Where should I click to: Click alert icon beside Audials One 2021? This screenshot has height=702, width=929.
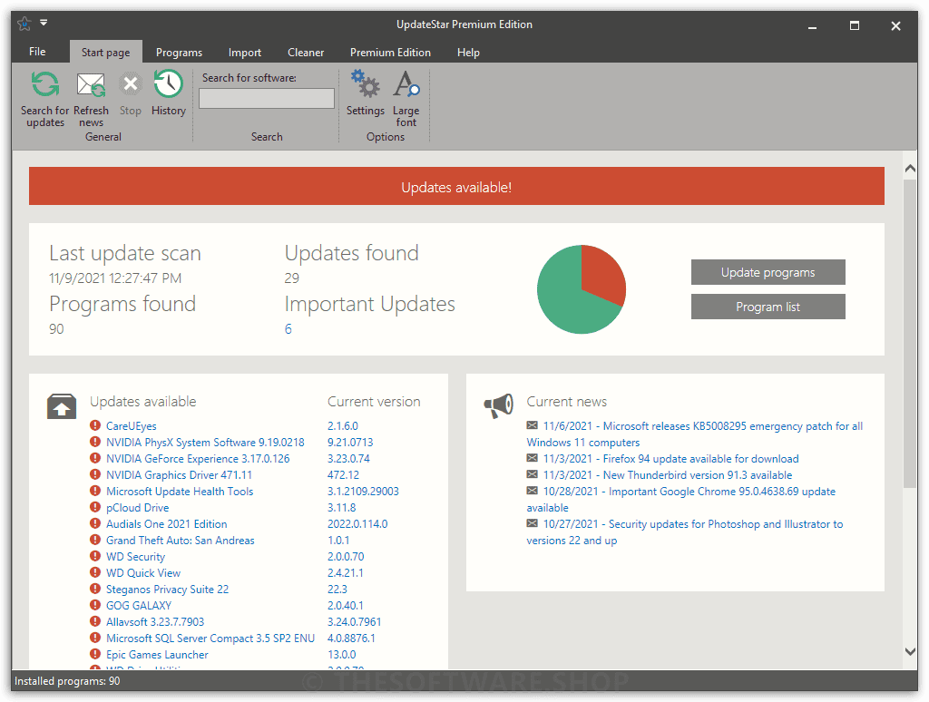tap(94, 523)
